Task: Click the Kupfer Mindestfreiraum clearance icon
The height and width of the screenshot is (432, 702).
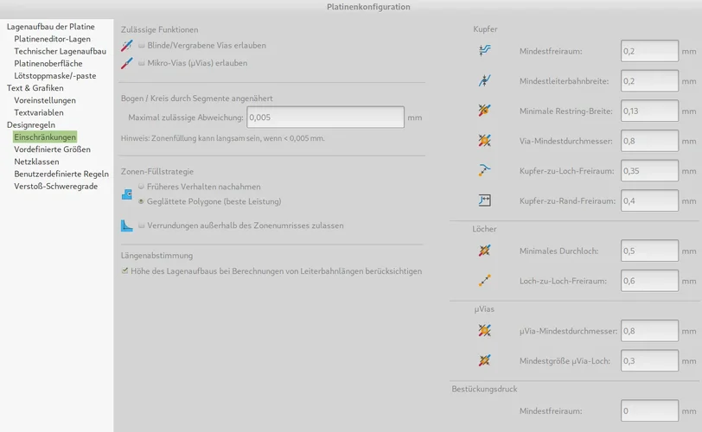Action: (484, 50)
